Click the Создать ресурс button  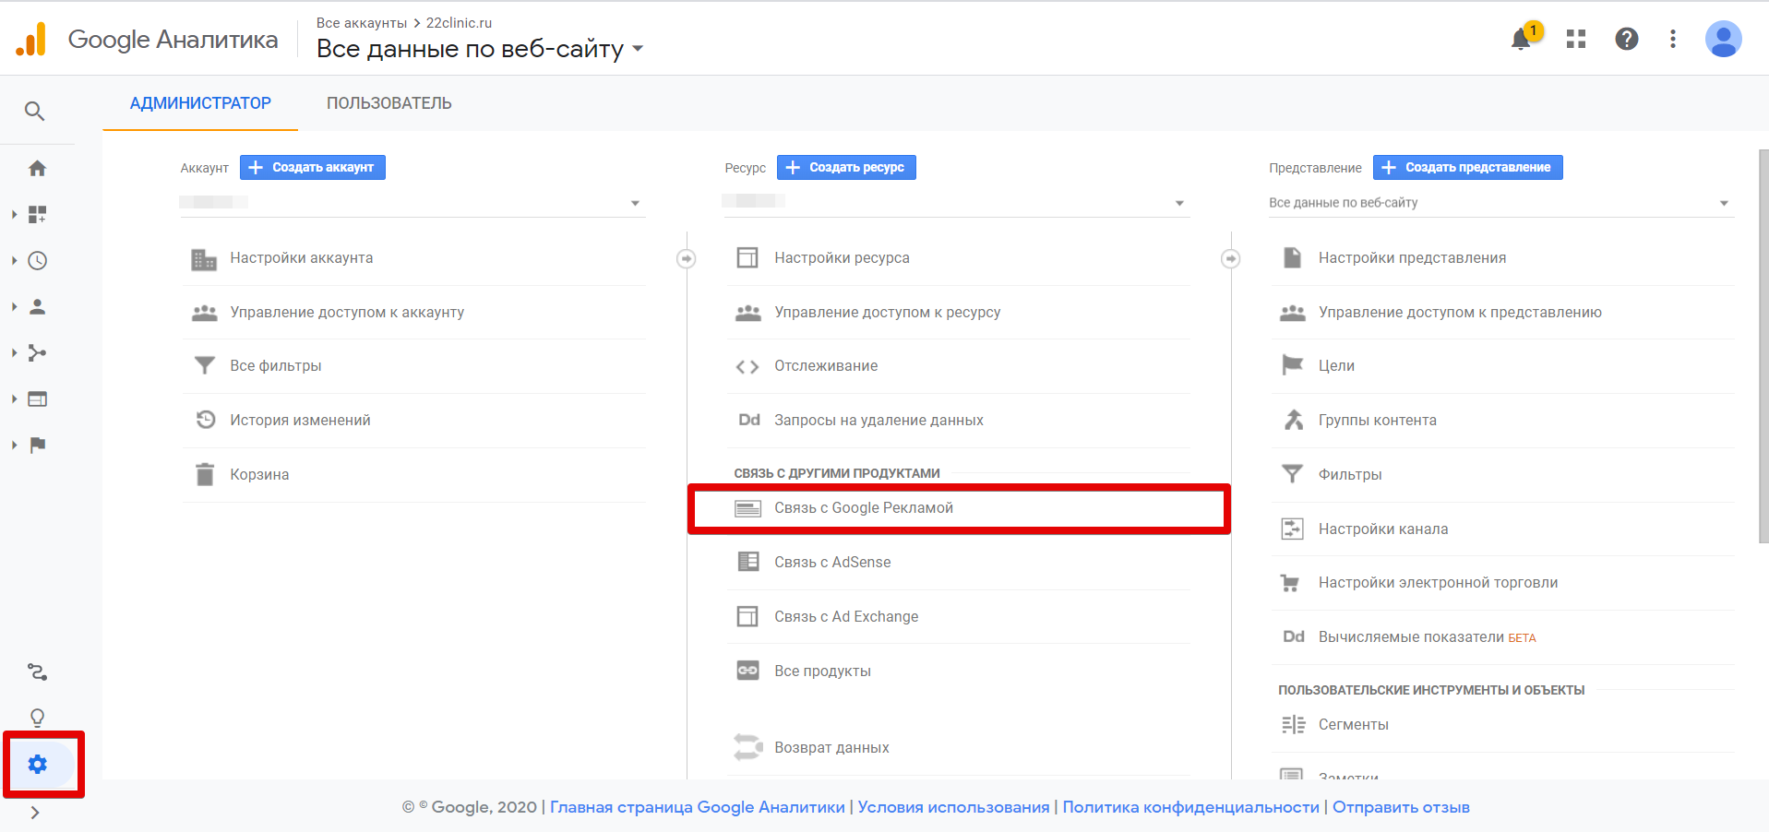(846, 168)
